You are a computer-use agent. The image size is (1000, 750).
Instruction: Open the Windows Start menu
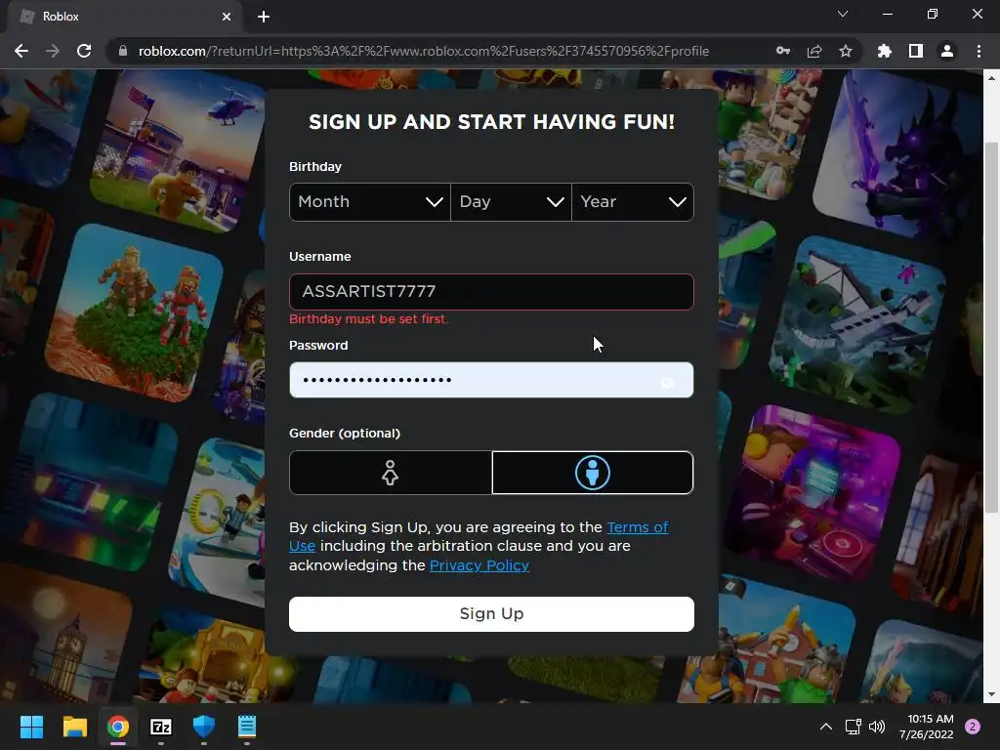[x=31, y=727]
